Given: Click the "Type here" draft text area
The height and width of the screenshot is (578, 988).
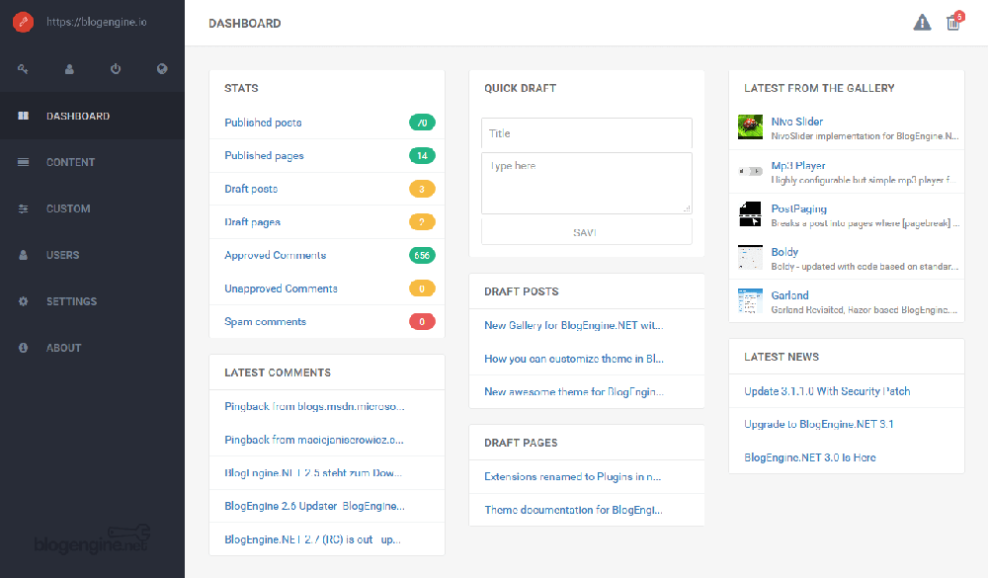Looking at the screenshot, I should point(586,183).
